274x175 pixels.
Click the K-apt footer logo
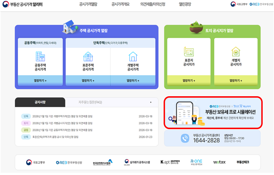[x=169, y=162]
